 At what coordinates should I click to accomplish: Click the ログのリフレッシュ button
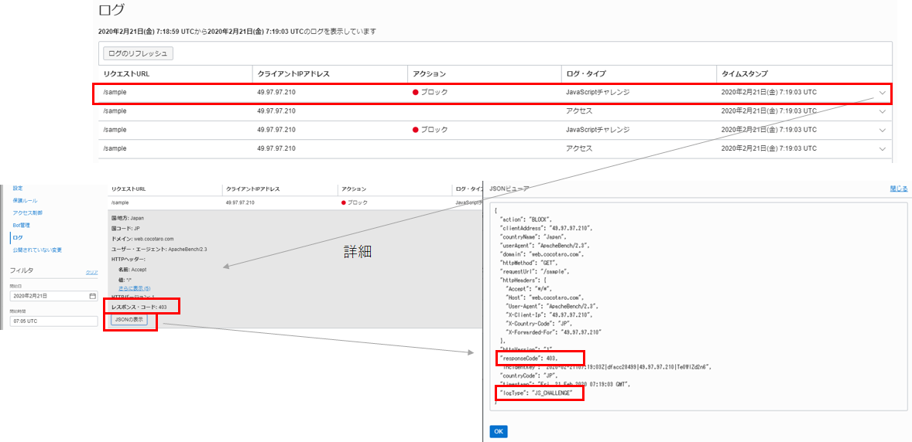pos(138,53)
